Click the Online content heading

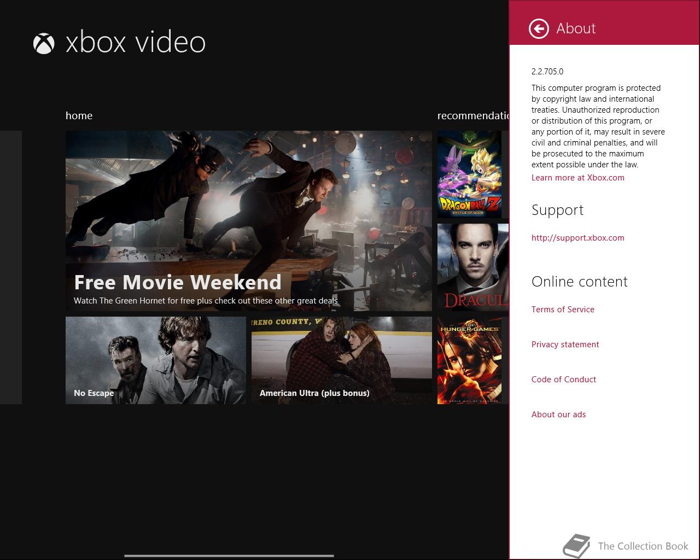click(x=580, y=282)
